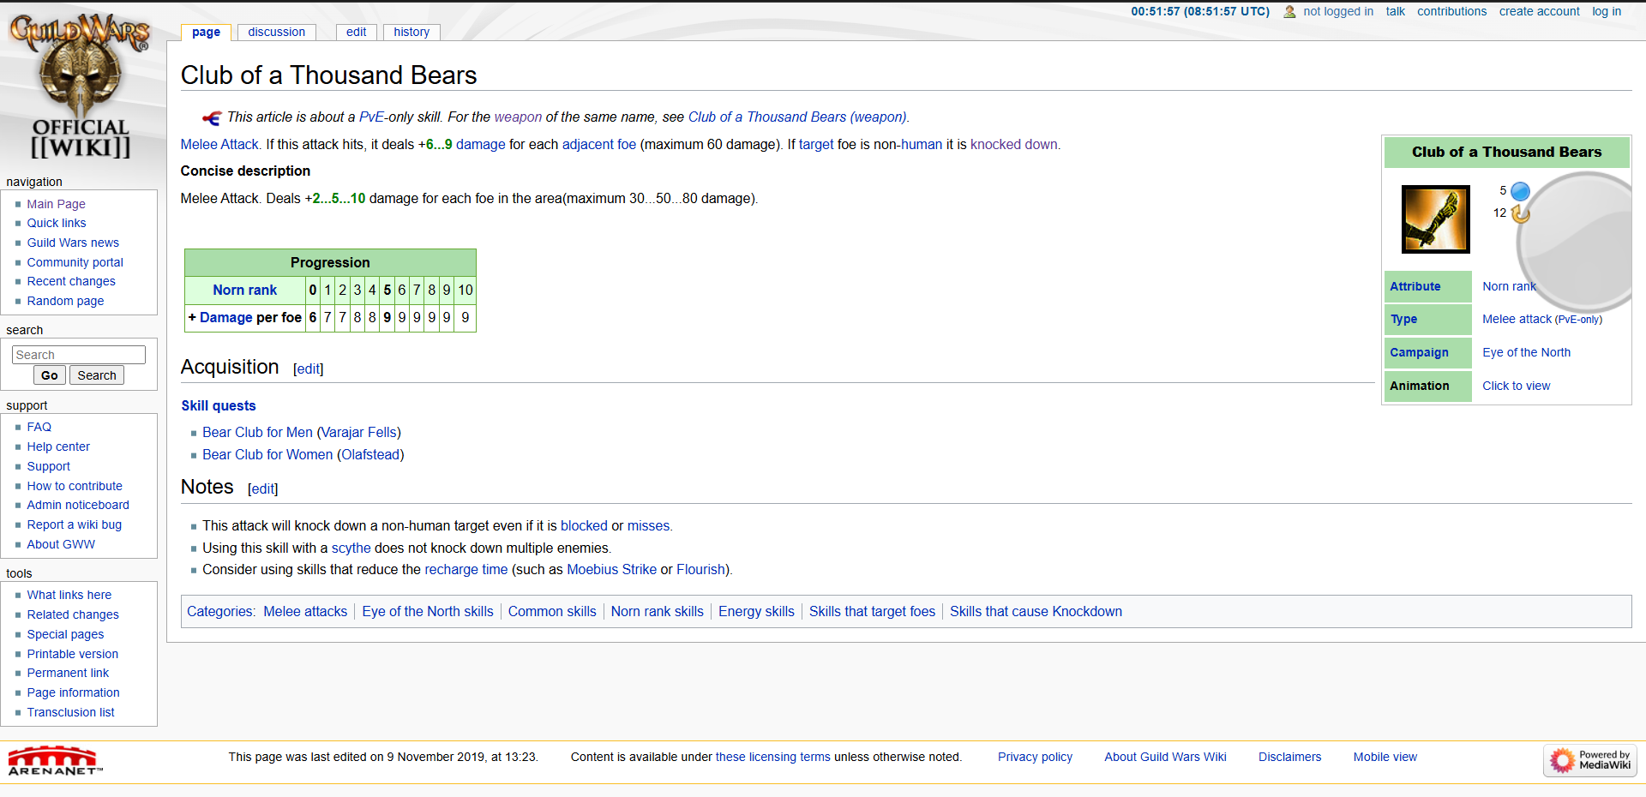Viewport: 1646px width, 797px height.
Task: Edit the Notes section
Action: click(263, 488)
